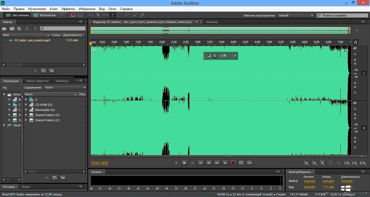Adjust the +0 dB volume knob
This screenshot has width=370, height=197.
pyautogui.click(x=215, y=56)
